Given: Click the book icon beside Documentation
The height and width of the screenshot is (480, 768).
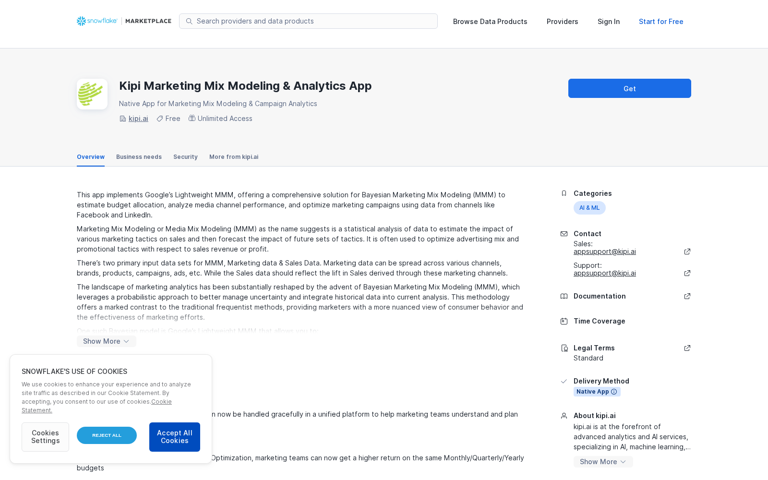Looking at the screenshot, I should click(x=564, y=296).
